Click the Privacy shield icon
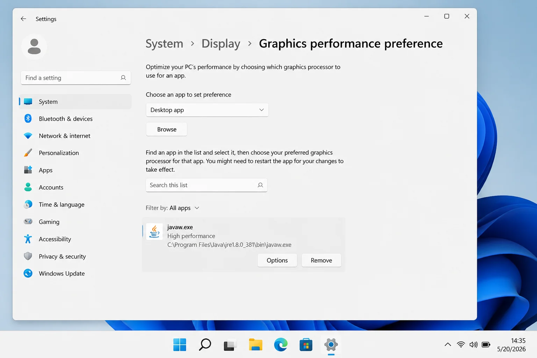Viewport: 537px width, 358px height. pos(28,256)
